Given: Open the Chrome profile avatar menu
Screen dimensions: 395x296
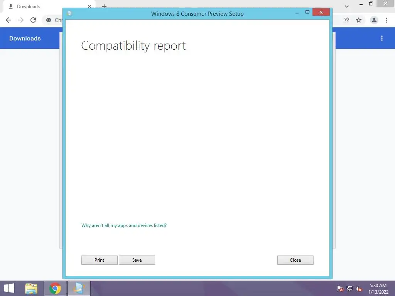Looking at the screenshot, I should 374,20.
